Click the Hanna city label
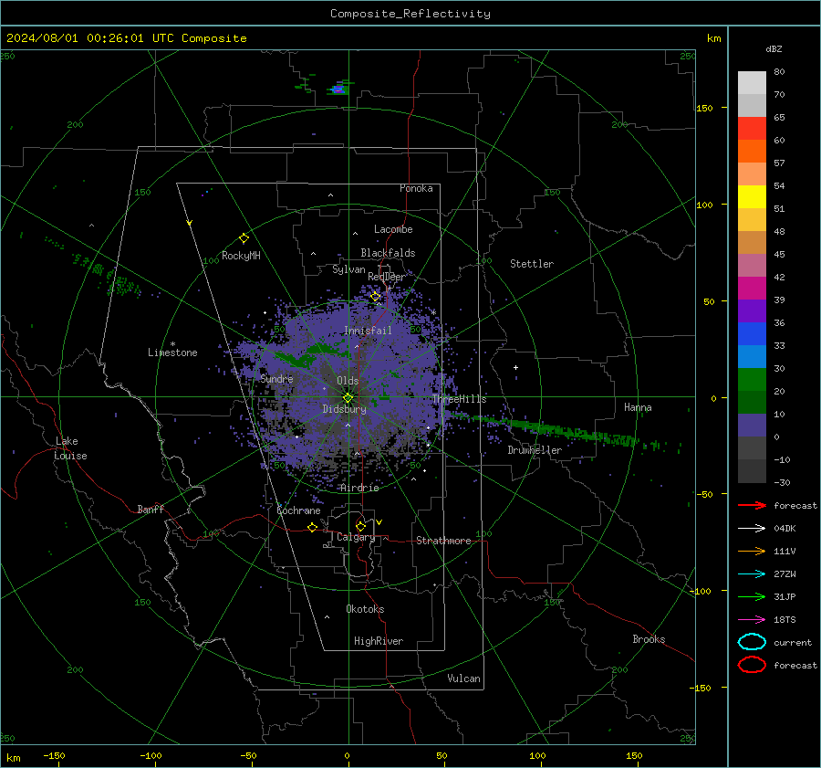Viewport: 821px width, 768px height. 638,407
